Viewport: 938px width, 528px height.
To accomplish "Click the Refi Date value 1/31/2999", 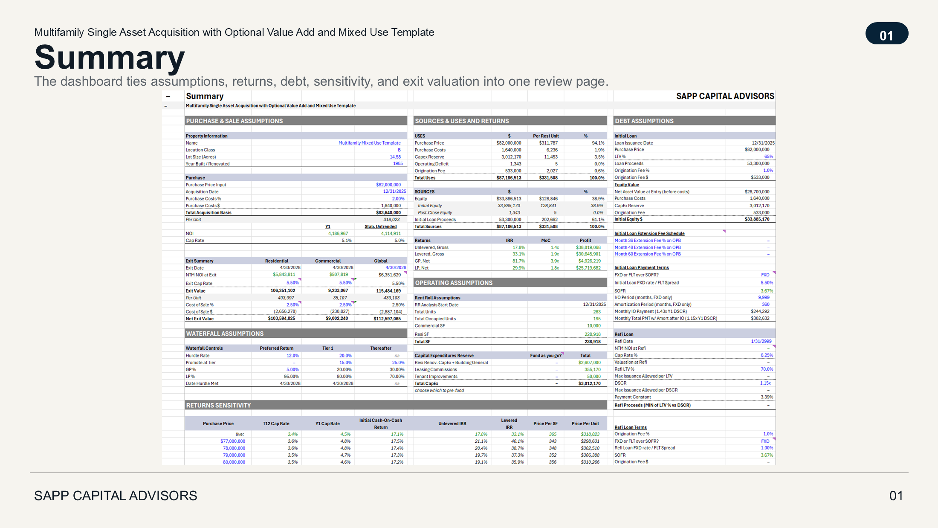I will coord(761,342).
